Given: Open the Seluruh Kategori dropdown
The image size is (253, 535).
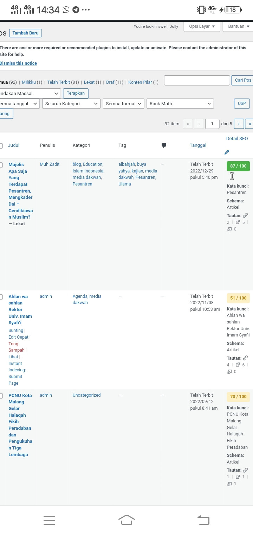Looking at the screenshot, I should (x=71, y=103).
